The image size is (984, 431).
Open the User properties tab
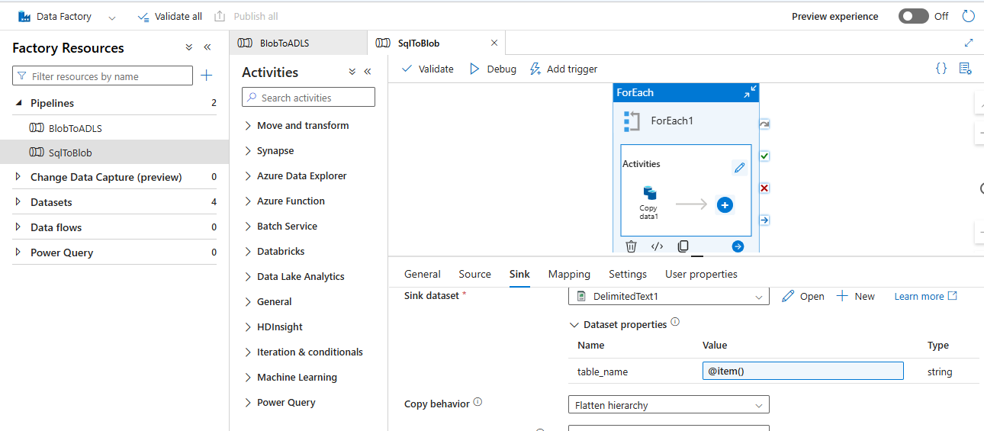pos(701,274)
